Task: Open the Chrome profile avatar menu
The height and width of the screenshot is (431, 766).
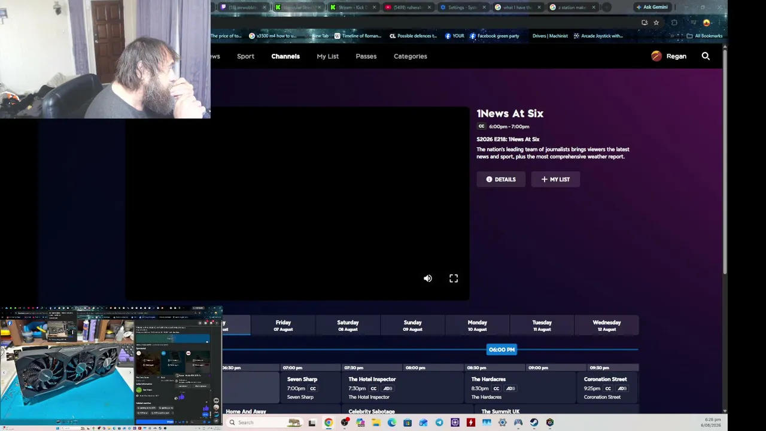Action: coord(707,23)
